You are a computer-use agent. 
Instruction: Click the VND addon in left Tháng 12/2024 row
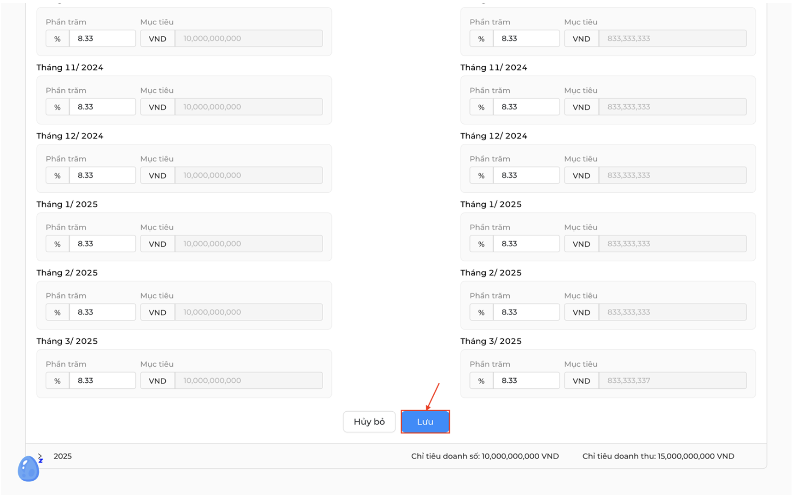pos(157,175)
